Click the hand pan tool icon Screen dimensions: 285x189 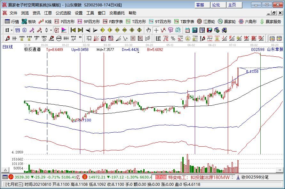(148, 30)
